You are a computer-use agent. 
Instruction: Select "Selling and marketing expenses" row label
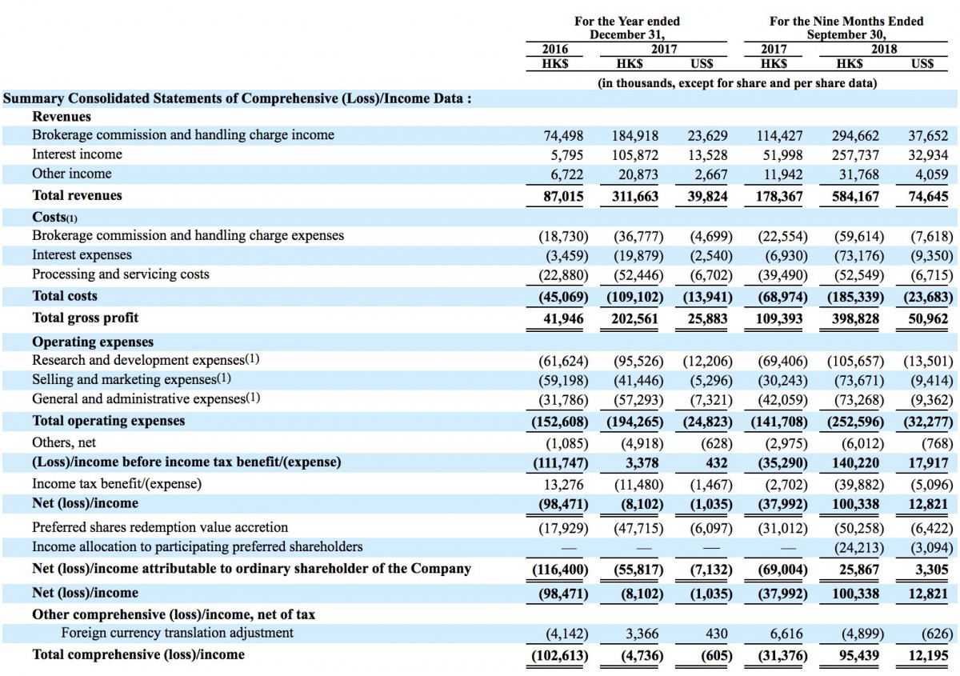(131, 379)
